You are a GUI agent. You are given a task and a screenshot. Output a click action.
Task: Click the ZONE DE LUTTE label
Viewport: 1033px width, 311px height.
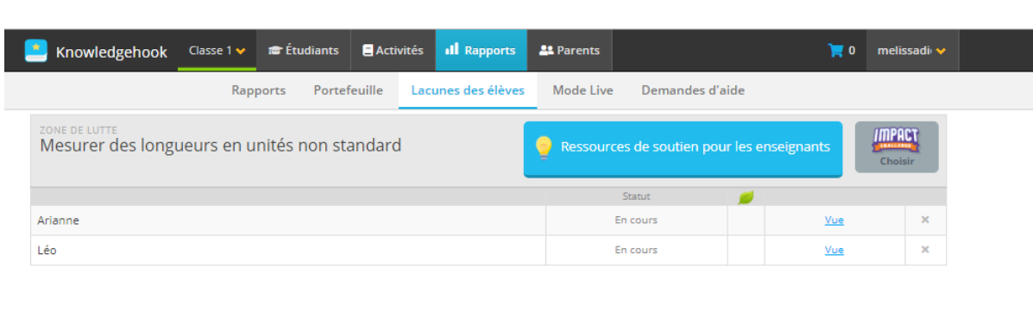79,130
